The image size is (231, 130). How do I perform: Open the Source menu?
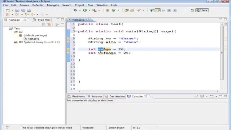pyautogui.click(x=25, y=5)
